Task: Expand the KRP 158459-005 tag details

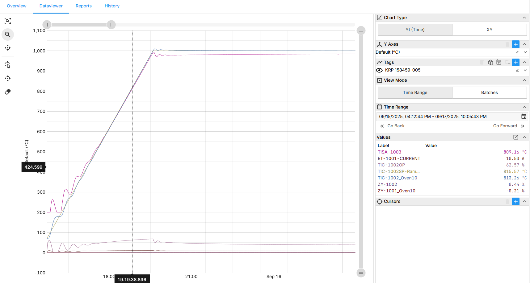Action: (525, 70)
